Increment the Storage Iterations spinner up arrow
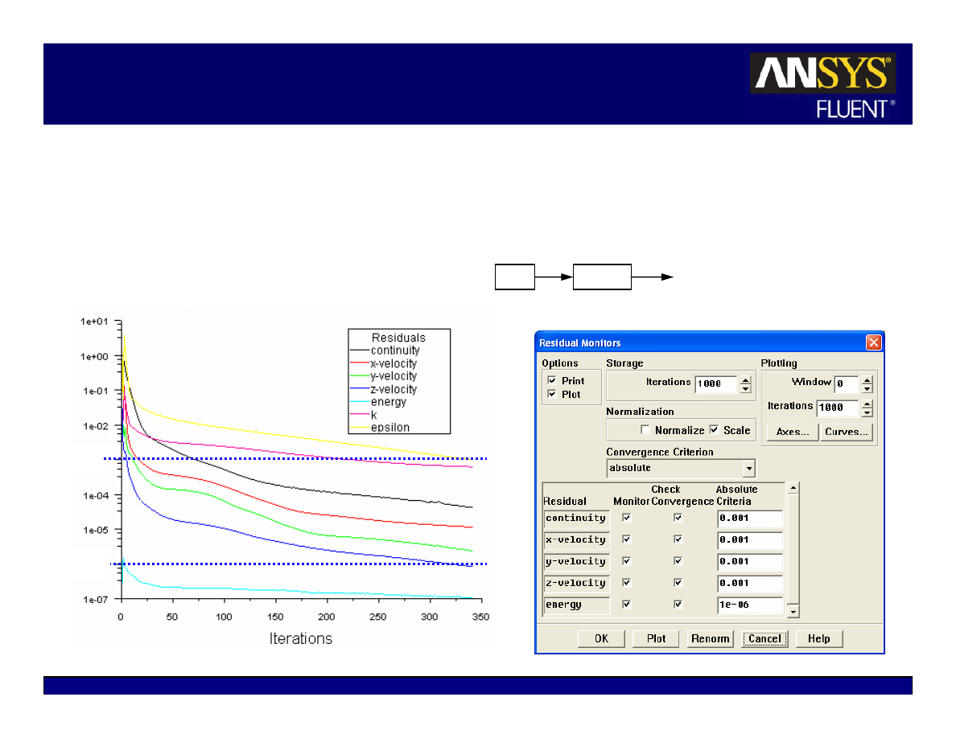The height and width of the screenshot is (738, 956). click(x=745, y=380)
